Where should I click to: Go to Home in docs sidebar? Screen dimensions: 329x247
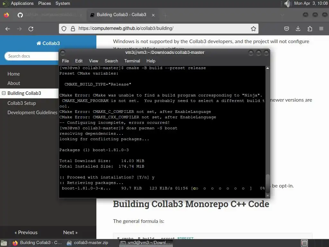click(13, 74)
